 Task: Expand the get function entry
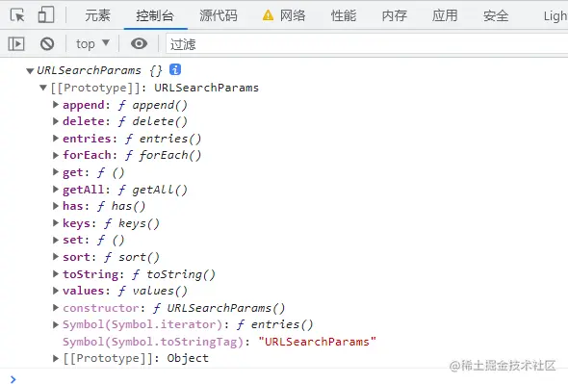tap(56, 171)
